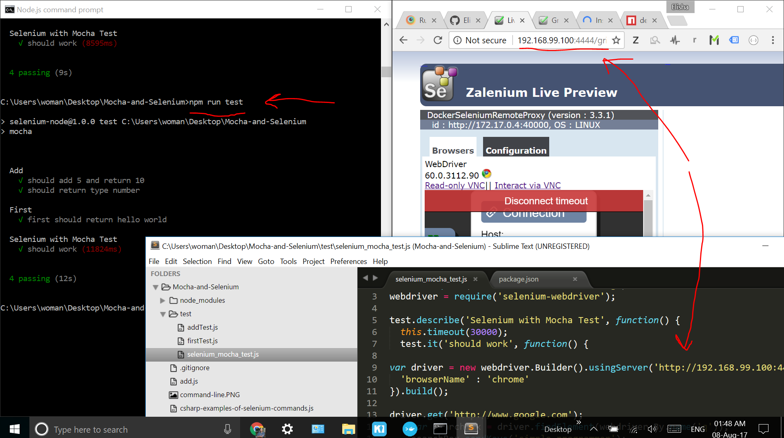
Task: Open .gitignore in the sidebar
Action: pyautogui.click(x=195, y=368)
